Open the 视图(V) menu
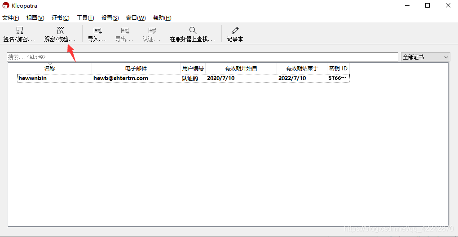This screenshot has height=237, width=458. [35, 18]
